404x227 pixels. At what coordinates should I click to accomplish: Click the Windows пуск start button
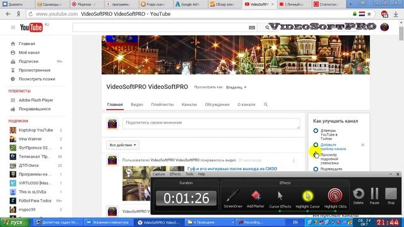pos(15,223)
